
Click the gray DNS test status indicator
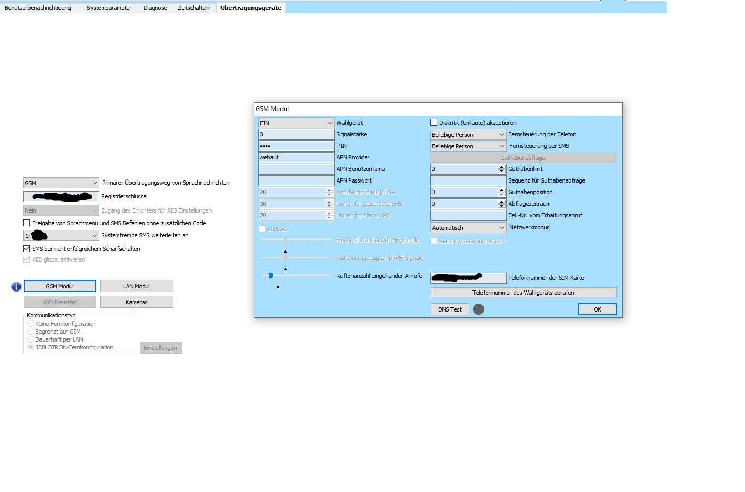tap(478, 309)
